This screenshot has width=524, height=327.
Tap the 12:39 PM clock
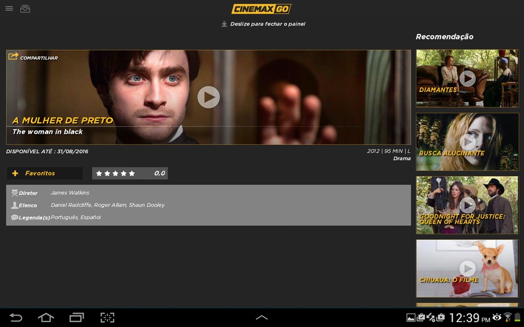pyautogui.click(x=469, y=318)
